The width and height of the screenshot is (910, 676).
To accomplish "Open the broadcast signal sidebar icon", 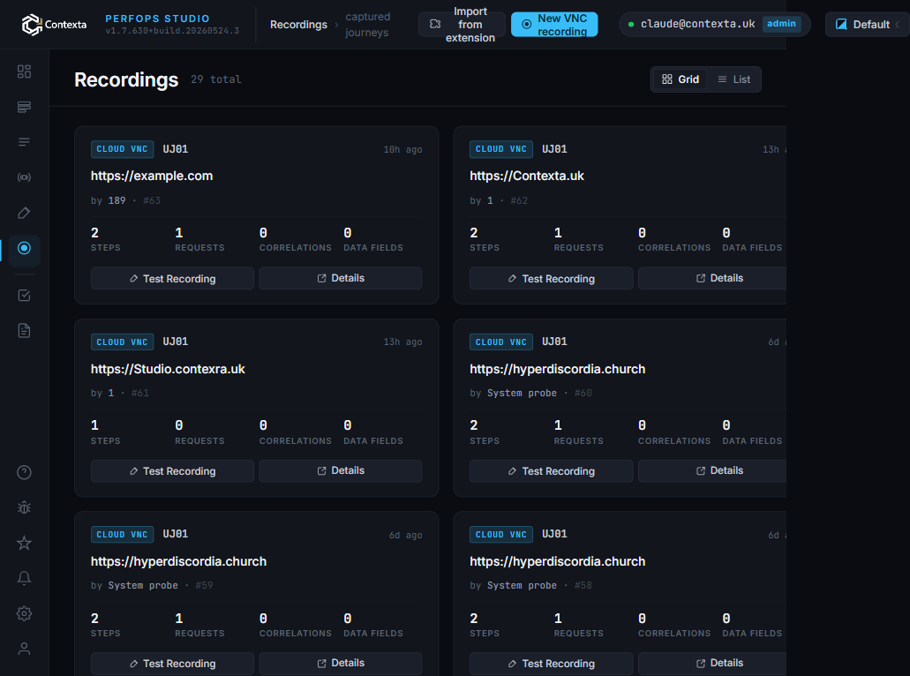I will [x=24, y=177].
